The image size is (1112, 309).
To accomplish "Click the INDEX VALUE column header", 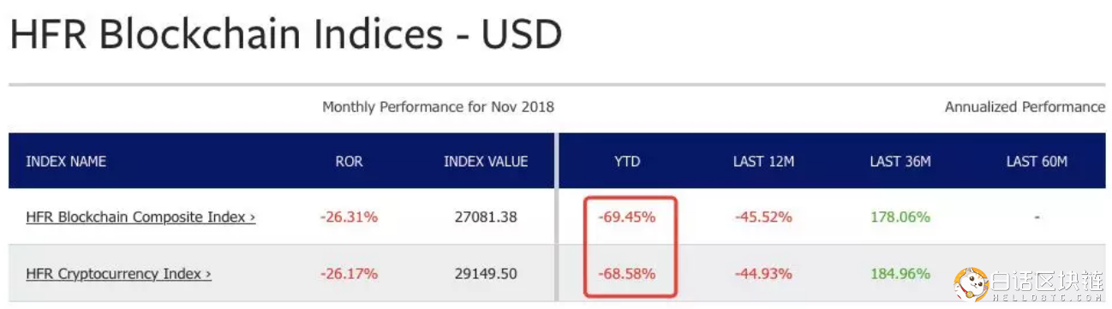I will (486, 161).
